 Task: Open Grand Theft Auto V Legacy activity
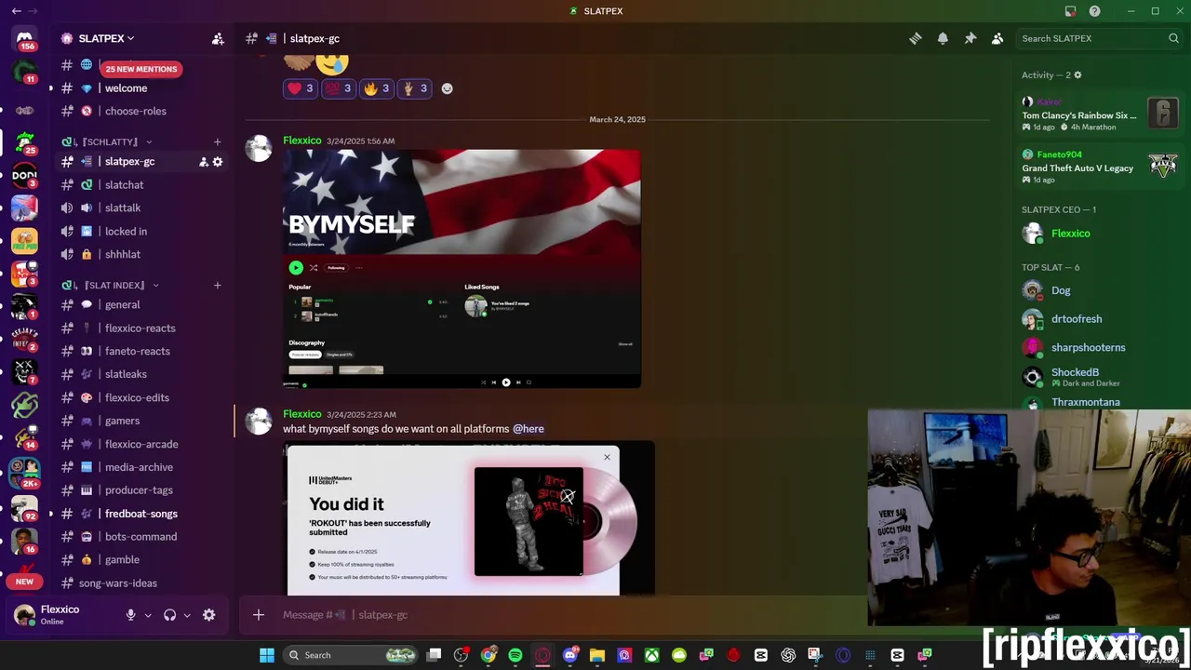(x=1099, y=167)
